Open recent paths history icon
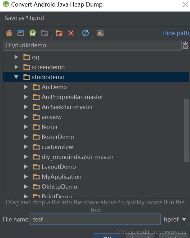 tap(185, 45)
